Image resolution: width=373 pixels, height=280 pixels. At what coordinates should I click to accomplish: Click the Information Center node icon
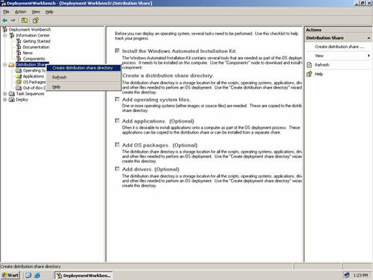12,35
